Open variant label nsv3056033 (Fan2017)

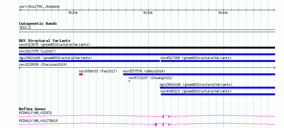[x=98, y=71]
